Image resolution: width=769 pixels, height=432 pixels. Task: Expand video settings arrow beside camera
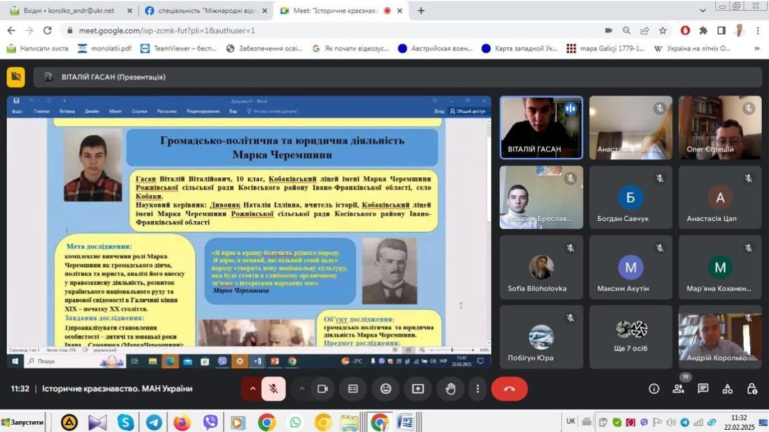(302, 389)
